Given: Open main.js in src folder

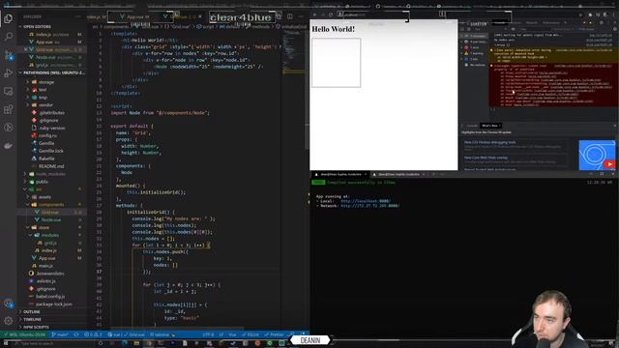Looking at the screenshot, I should pos(44,266).
